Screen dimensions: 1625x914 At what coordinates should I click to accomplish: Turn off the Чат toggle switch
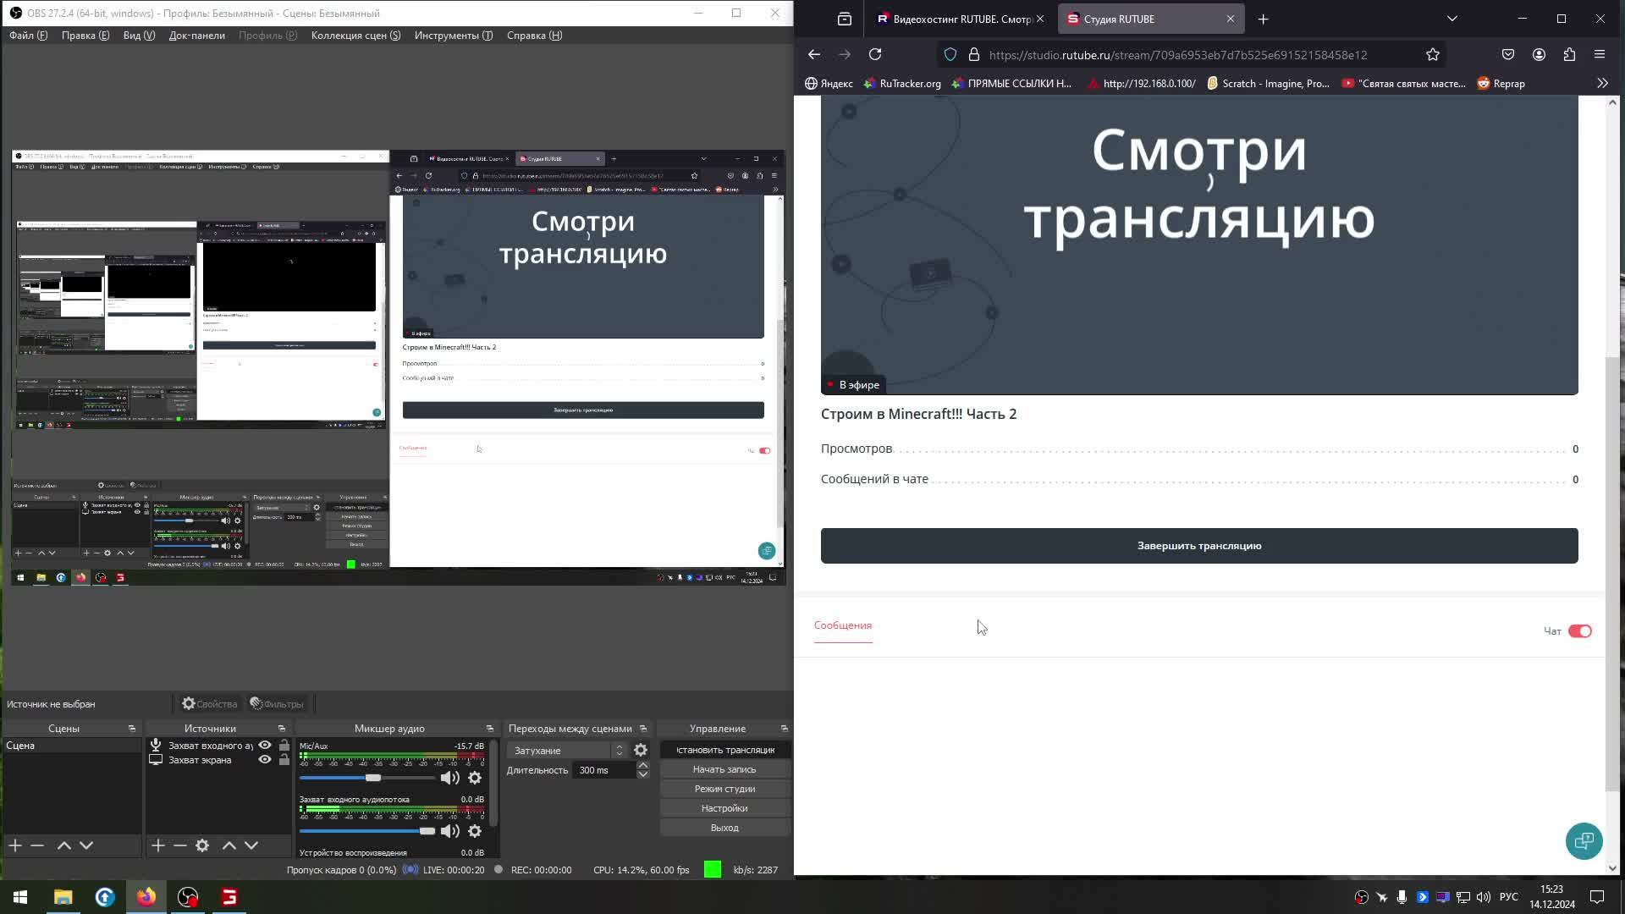point(1579,631)
